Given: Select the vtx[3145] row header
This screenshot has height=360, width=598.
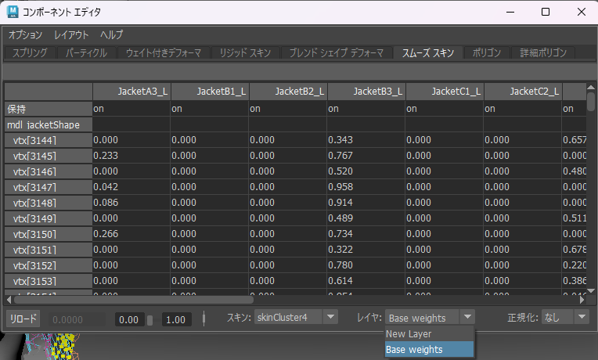Looking at the screenshot, I should (49, 156).
